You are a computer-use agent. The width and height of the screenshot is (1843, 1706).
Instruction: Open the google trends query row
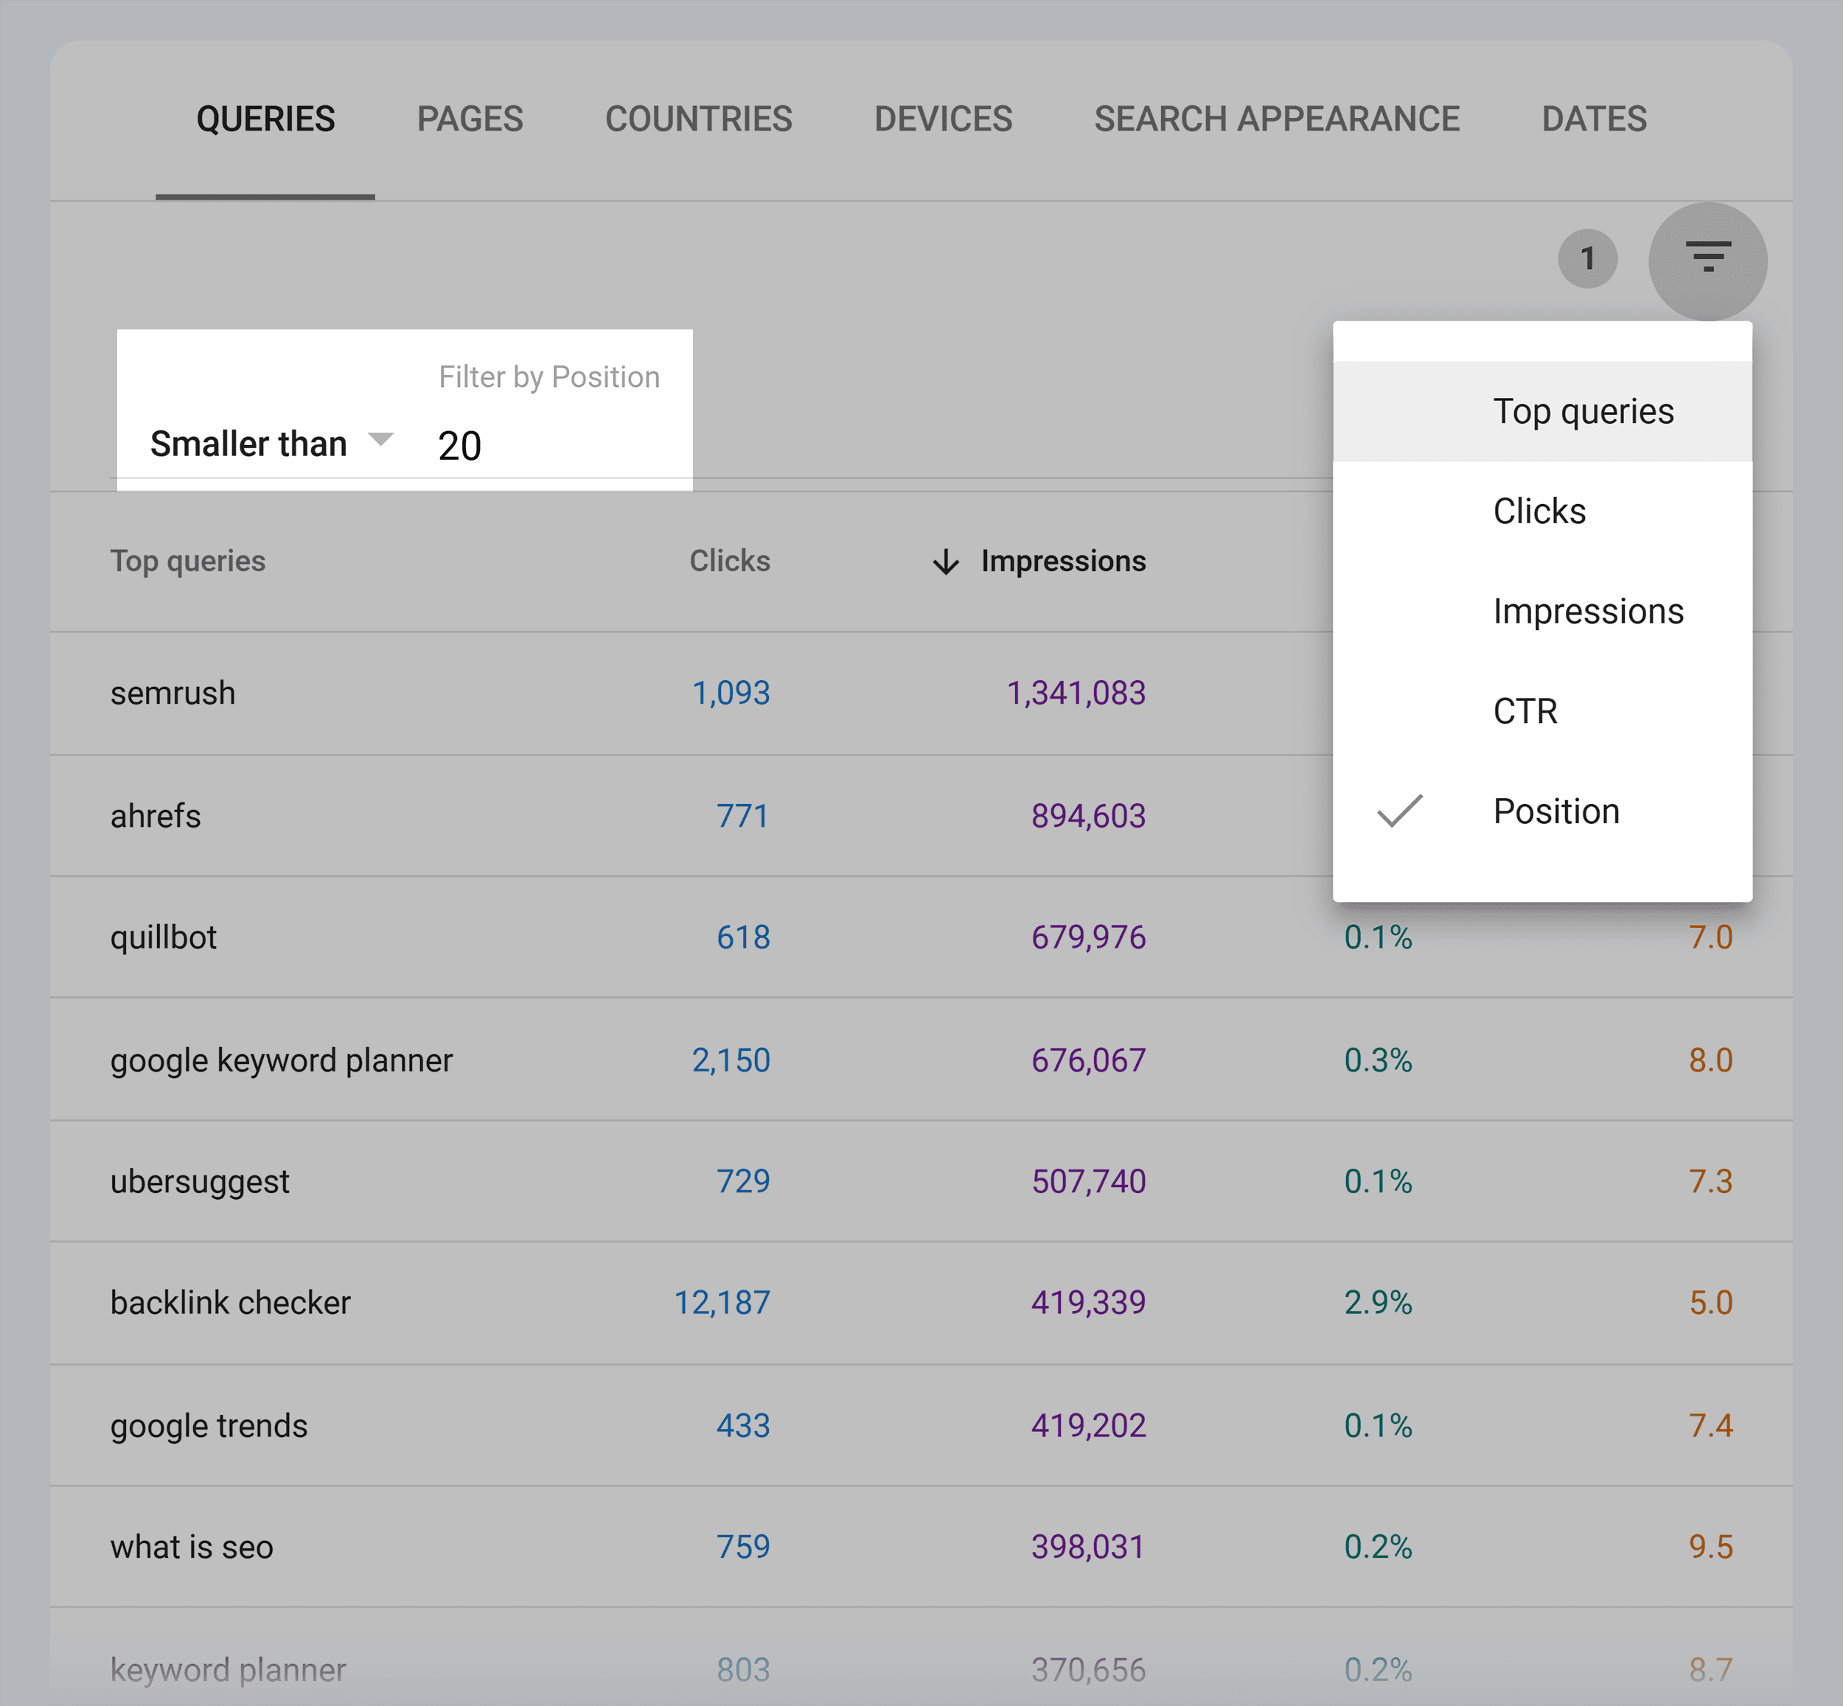(209, 1425)
